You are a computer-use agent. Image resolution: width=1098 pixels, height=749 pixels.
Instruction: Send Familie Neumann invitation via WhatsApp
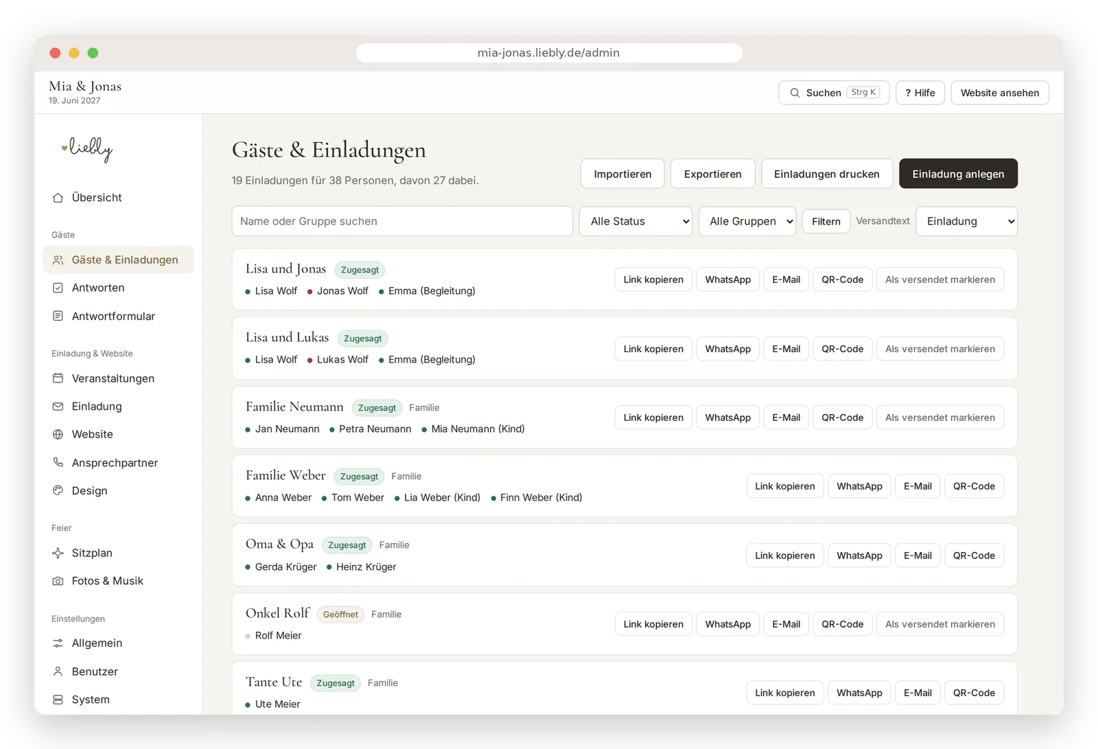point(728,417)
